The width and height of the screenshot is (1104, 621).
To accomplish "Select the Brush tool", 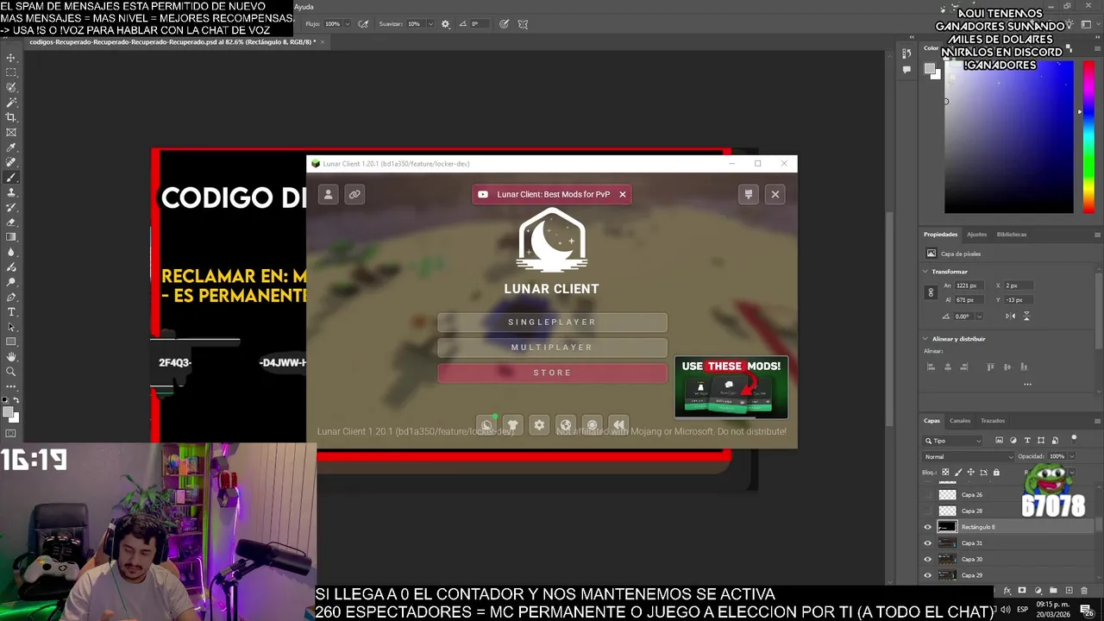I will click(11, 177).
